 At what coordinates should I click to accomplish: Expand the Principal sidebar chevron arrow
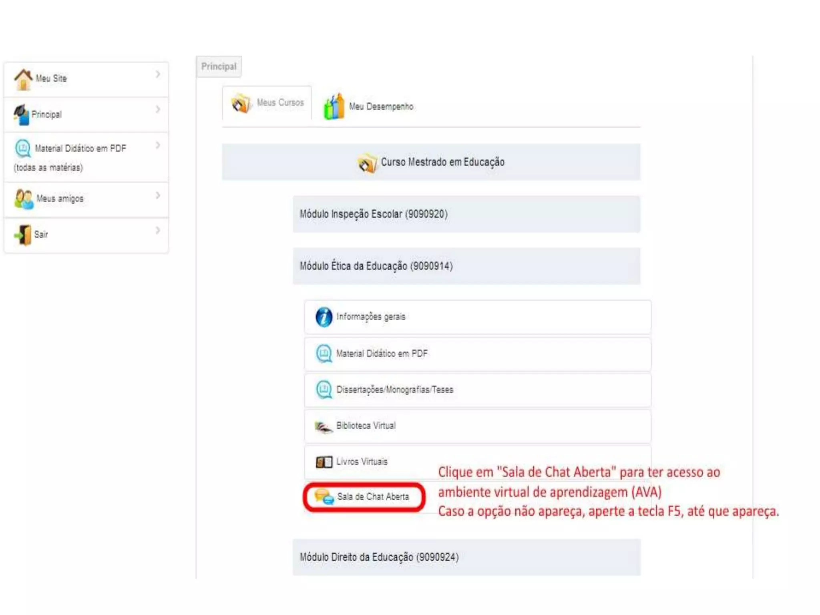click(158, 109)
